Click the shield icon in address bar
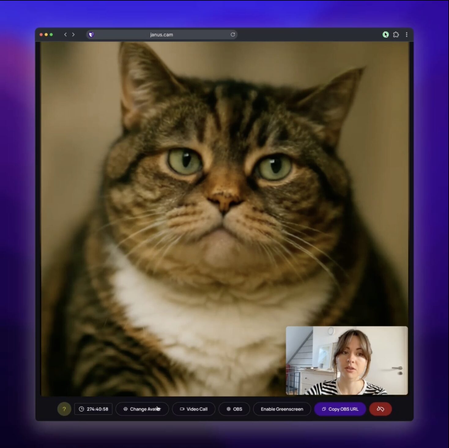 click(x=91, y=35)
